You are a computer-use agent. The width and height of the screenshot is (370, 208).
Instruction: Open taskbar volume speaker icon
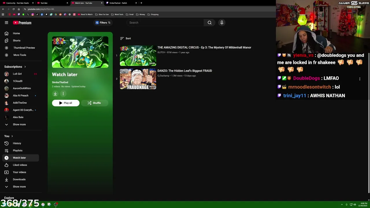click(x=355, y=205)
